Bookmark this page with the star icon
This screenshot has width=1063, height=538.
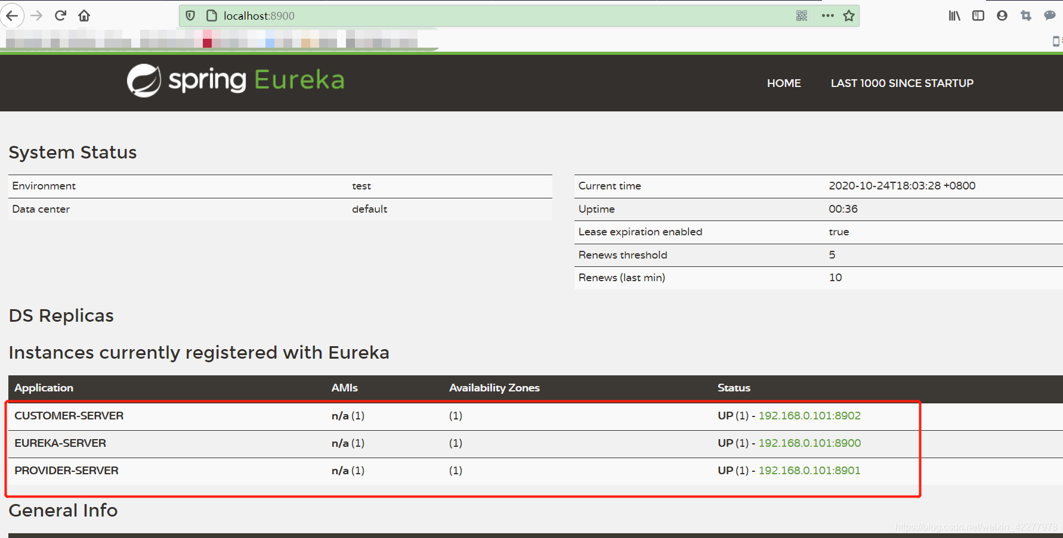point(849,15)
